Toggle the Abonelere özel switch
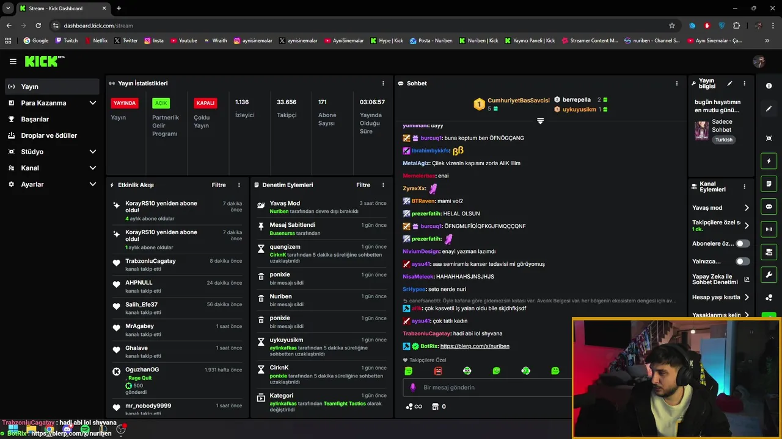 pyautogui.click(x=742, y=243)
